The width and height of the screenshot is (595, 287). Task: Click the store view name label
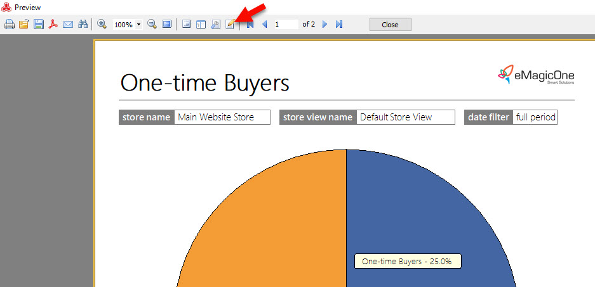pos(318,117)
